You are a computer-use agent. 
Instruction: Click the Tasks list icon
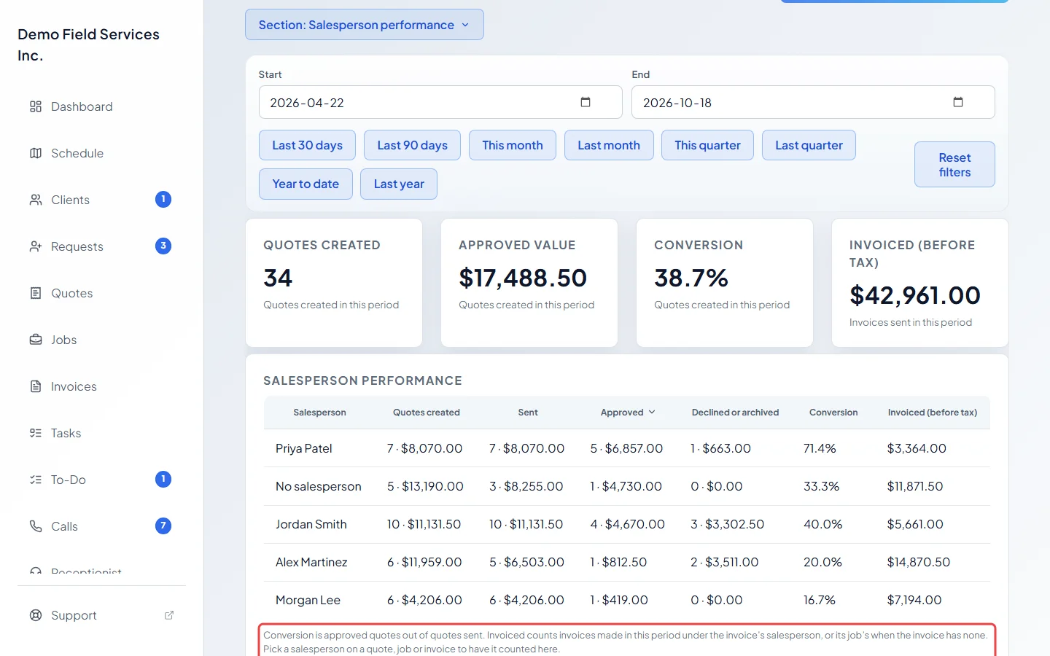pos(36,433)
